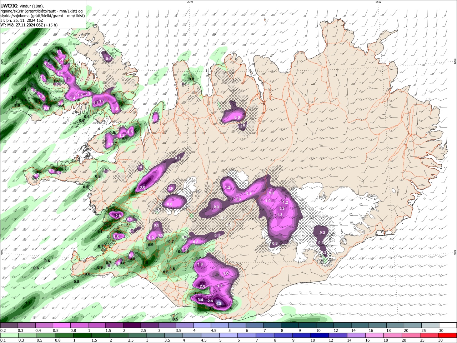The height and width of the screenshot is (343, 457).
Task: Click the '1.9' snowfall value on the map
Action: (x=102, y=101)
